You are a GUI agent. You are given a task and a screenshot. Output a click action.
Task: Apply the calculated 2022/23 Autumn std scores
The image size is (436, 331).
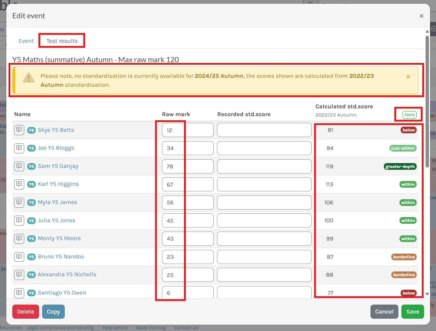pos(410,115)
